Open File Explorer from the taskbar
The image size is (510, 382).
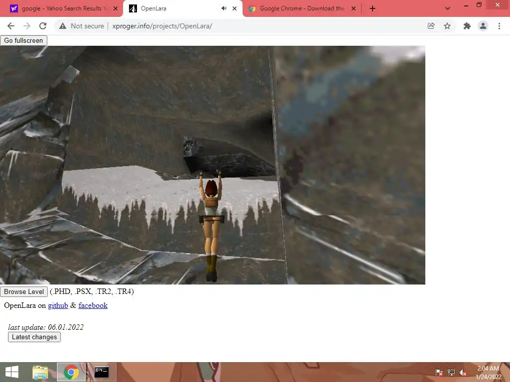coord(40,372)
